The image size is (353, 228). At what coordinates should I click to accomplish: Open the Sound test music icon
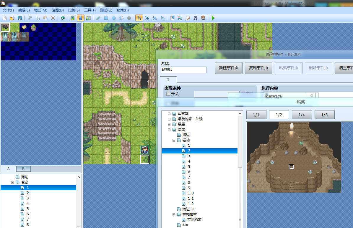point(196,18)
